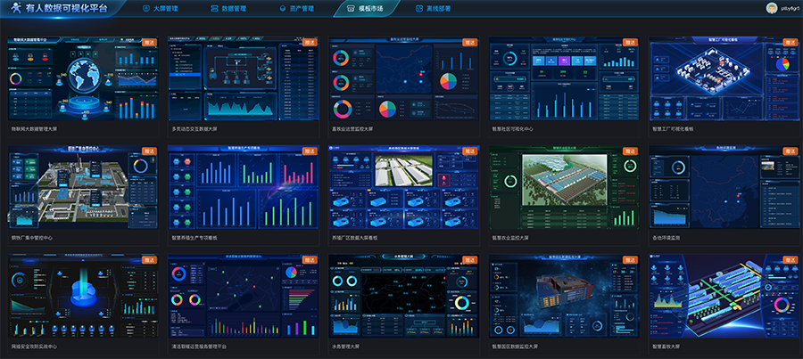Select the 智慧养殖生产专项看板 preview
This screenshot has height=359, width=803.
(244, 187)
